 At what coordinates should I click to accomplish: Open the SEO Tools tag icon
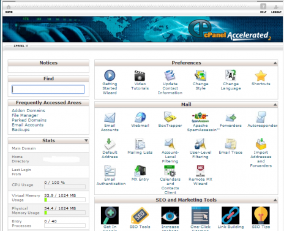point(140,215)
